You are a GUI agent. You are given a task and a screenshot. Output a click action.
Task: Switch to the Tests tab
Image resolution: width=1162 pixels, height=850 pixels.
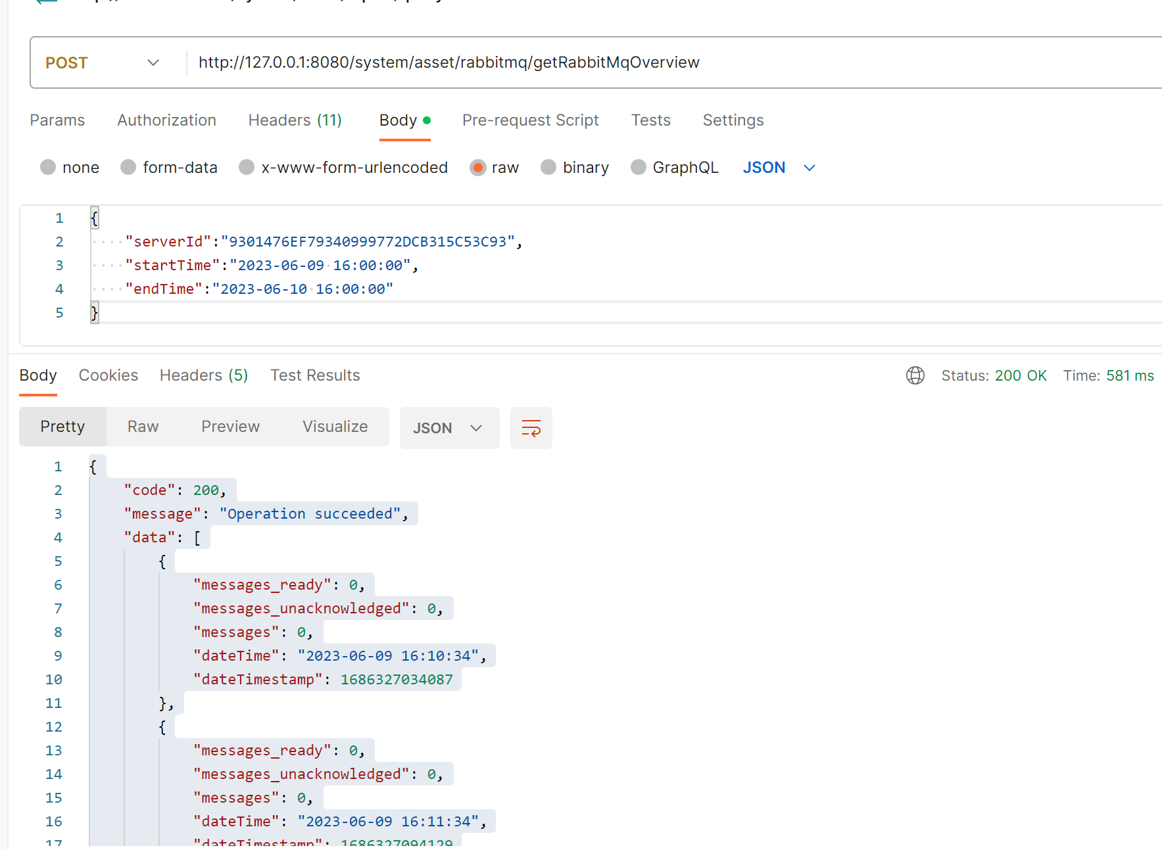coord(650,120)
